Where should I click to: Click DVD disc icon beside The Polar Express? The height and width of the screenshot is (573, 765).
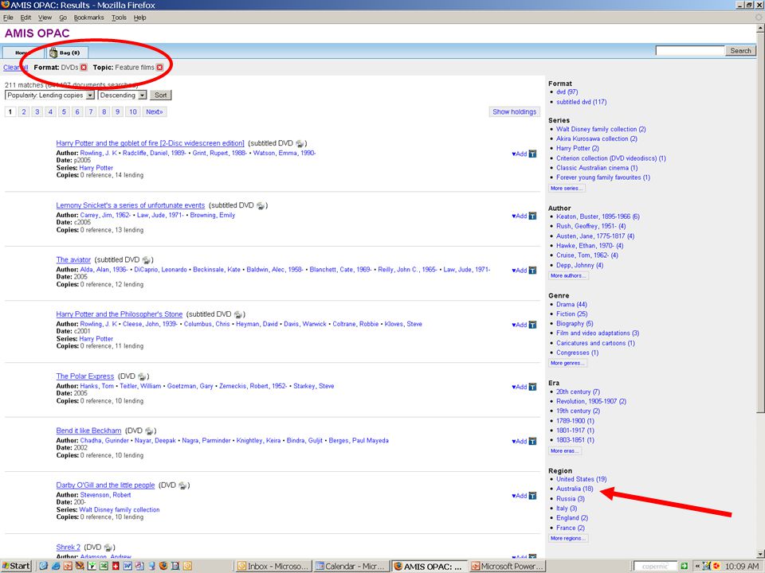[x=142, y=376]
